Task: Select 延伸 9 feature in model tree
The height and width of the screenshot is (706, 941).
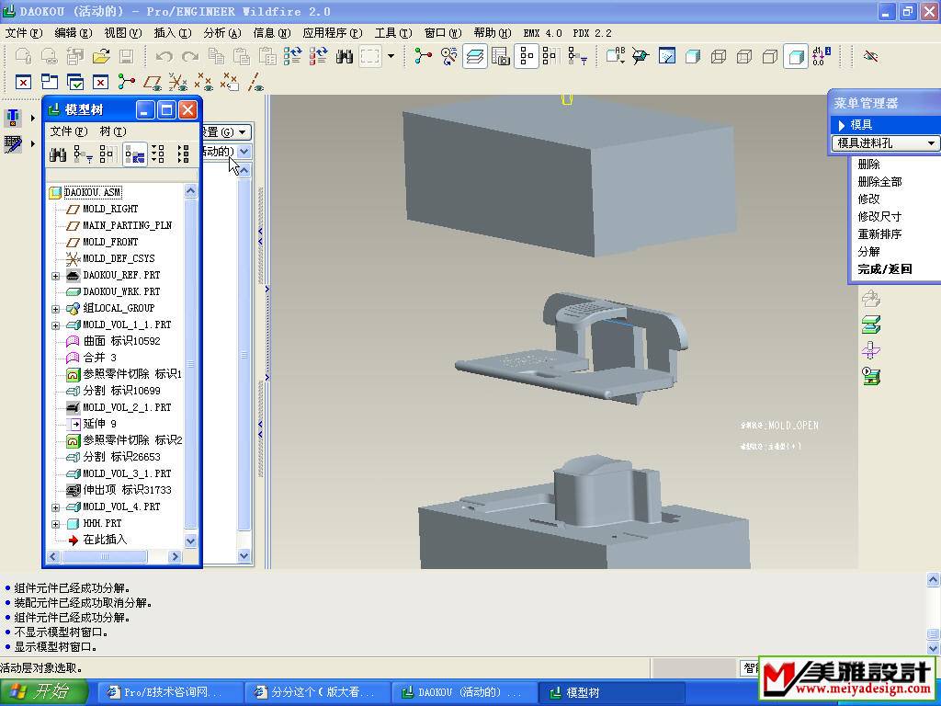Action: (x=99, y=424)
